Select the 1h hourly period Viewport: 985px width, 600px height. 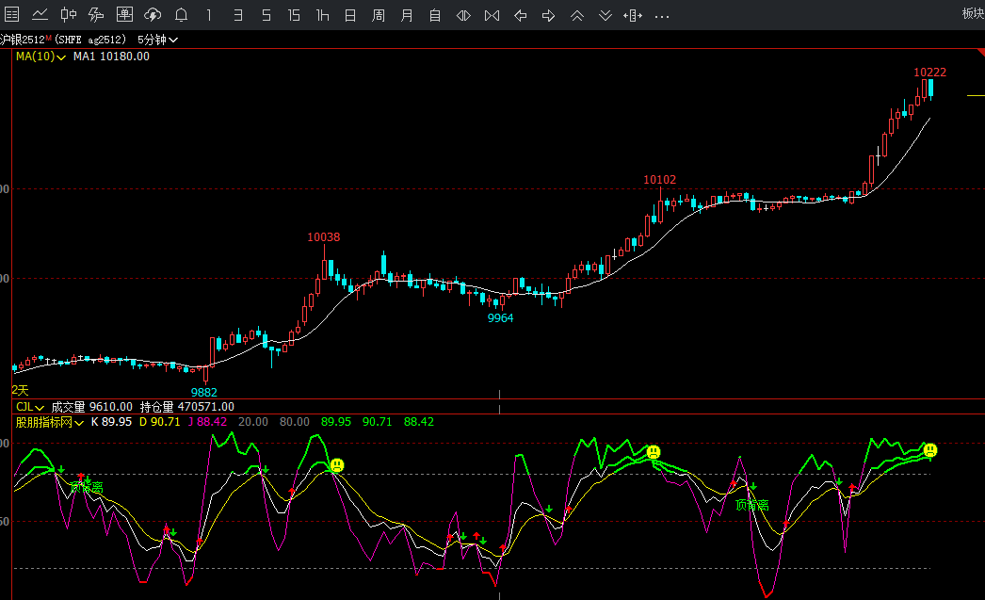322,15
